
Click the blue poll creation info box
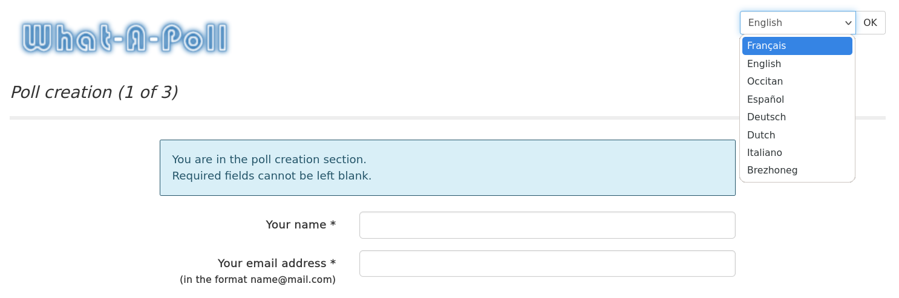(x=448, y=168)
